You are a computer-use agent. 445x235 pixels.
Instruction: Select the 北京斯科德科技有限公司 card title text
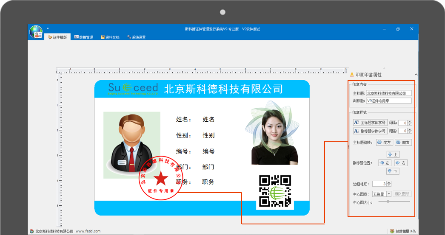[223, 89]
